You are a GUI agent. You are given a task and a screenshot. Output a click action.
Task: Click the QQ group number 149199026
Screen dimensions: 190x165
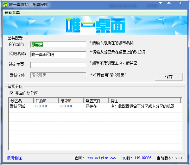click(142, 158)
